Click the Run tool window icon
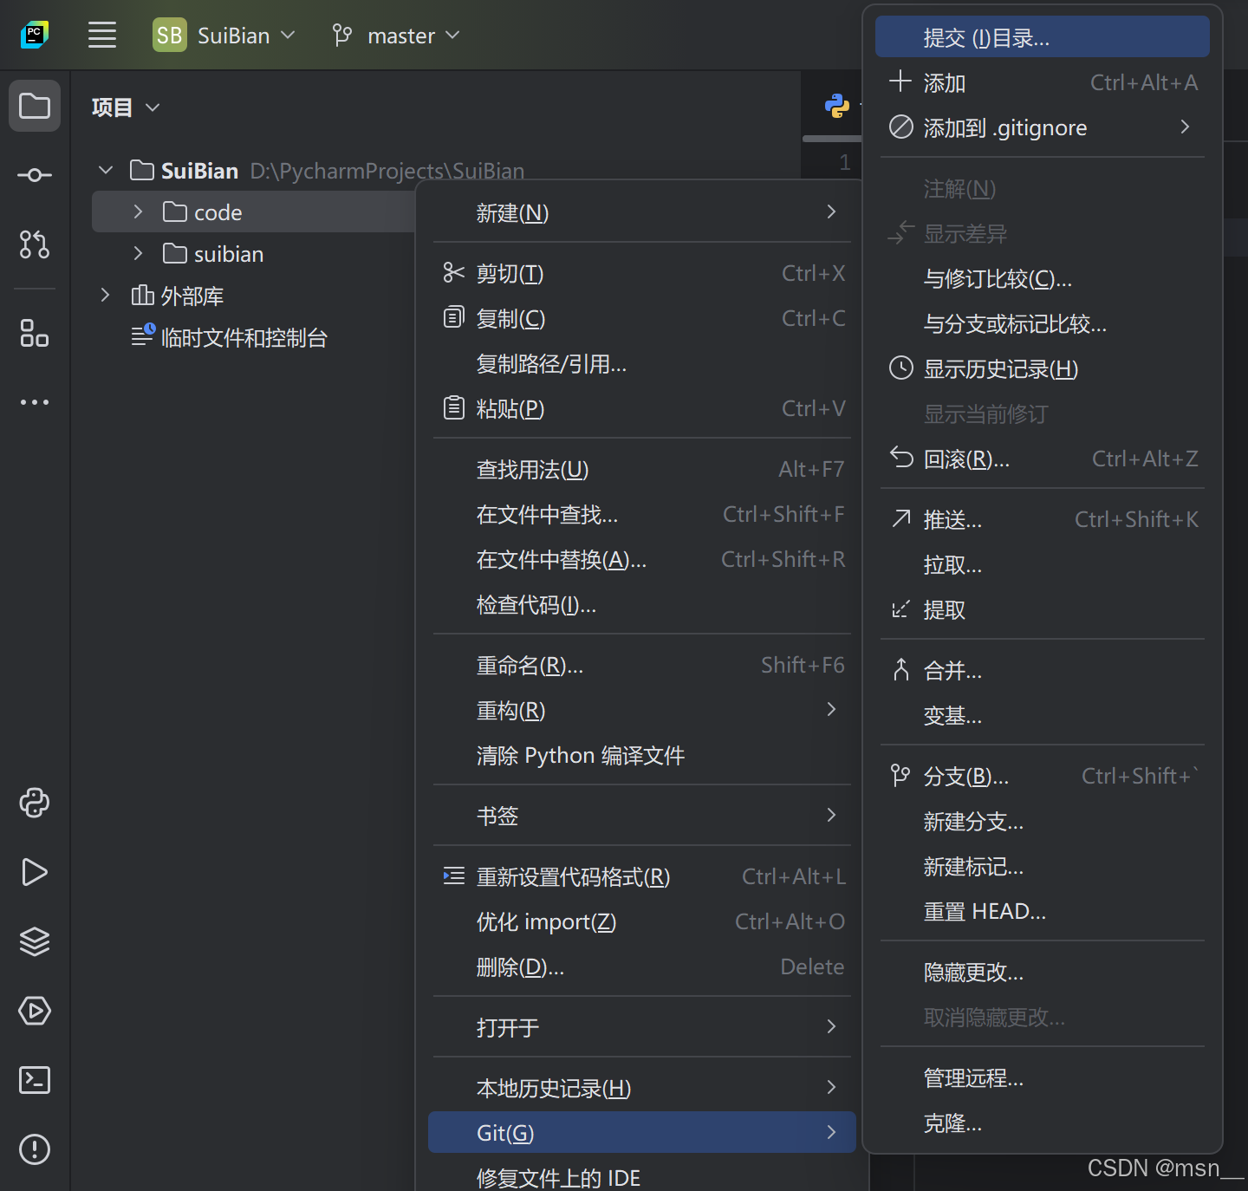 [x=35, y=873]
